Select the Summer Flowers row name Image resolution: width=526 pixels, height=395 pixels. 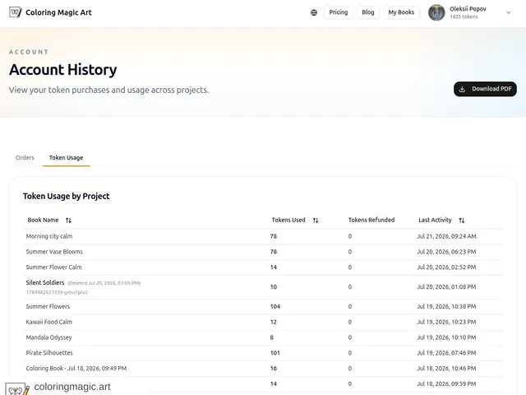(48, 307)
